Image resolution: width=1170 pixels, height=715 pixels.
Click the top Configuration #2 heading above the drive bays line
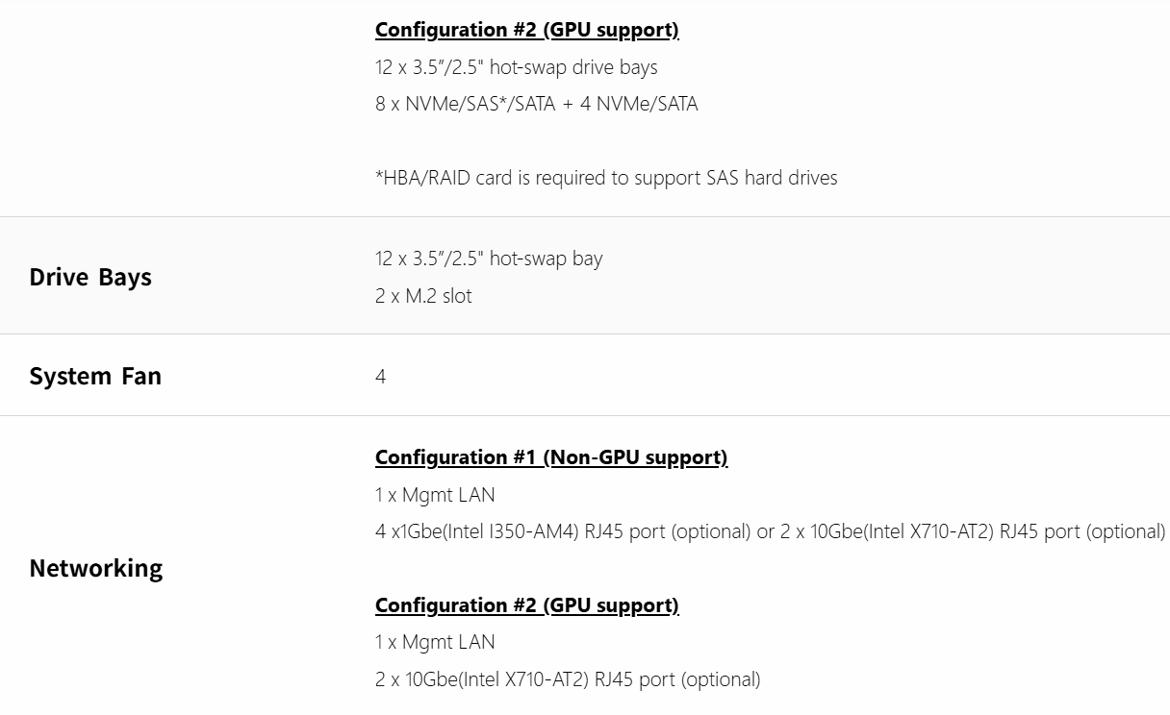pyautogui.click(x=526, y=30)
